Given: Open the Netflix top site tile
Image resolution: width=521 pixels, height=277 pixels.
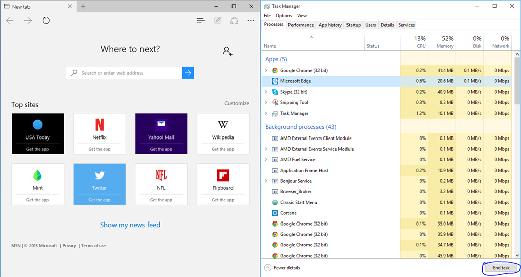Looking at the screenshot, I should click(x=99, y=133).
